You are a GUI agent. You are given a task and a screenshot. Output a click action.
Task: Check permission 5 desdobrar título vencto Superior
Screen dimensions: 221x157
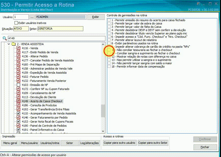pos(109,33)
